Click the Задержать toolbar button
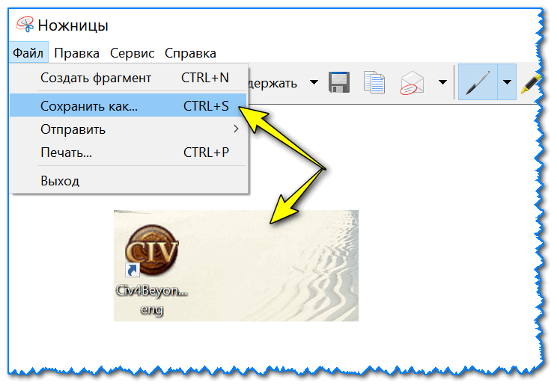 pyautogui.click(x=273, y=83)
